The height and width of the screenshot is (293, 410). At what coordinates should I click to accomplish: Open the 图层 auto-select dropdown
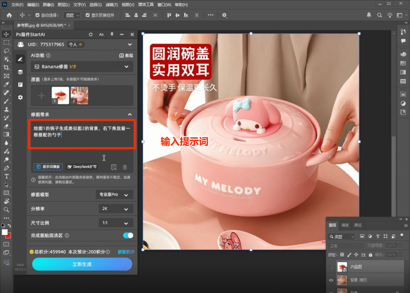point(72,16)
